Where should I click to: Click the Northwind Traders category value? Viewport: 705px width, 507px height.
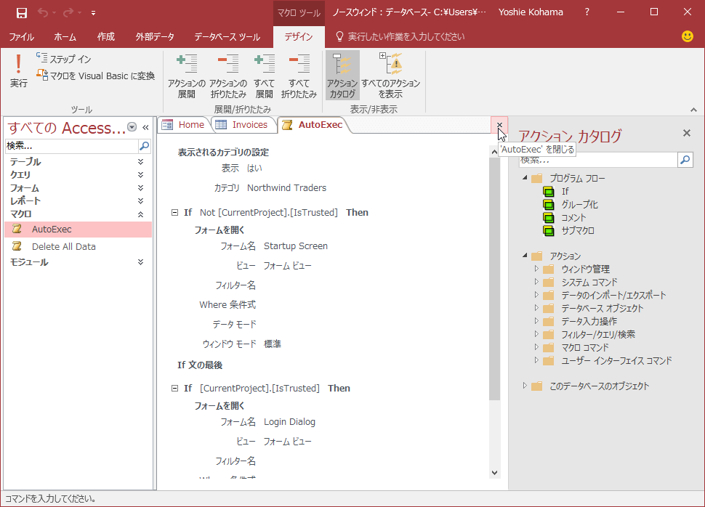click(x=287, y=188)
